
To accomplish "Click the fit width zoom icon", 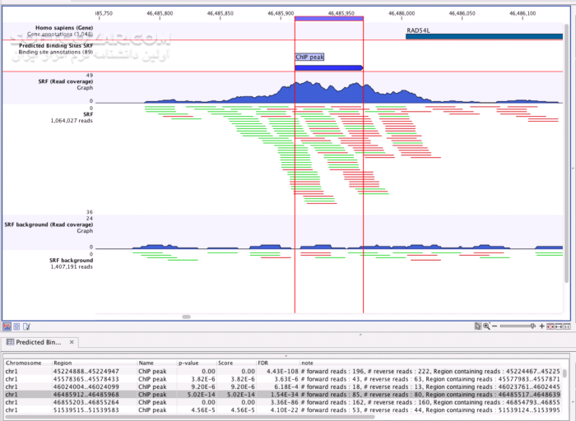I will point(559,326).
